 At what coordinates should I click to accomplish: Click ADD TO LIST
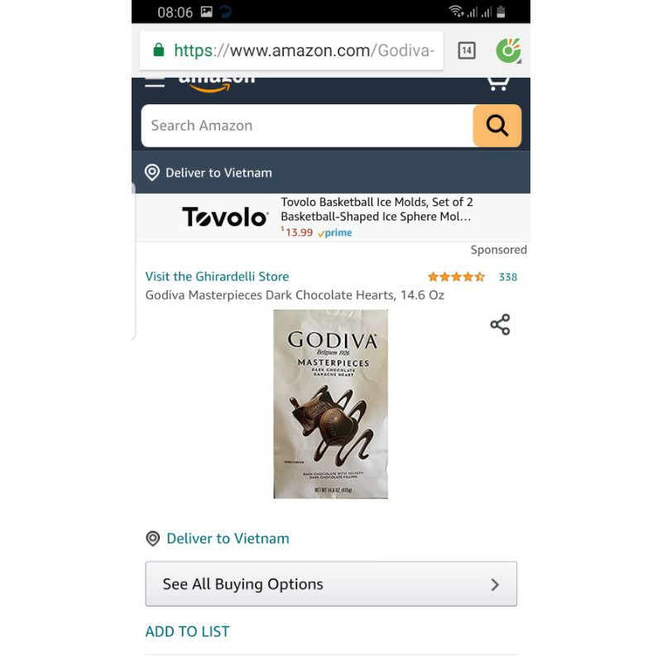click(x=188, y=631)
